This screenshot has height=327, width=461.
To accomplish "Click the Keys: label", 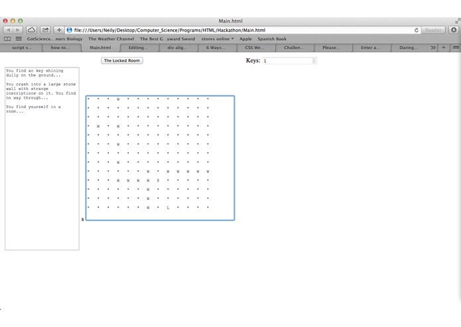I will (253, 60).
